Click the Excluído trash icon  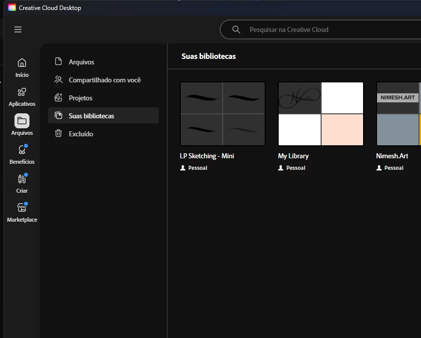(x=58, y=133)
